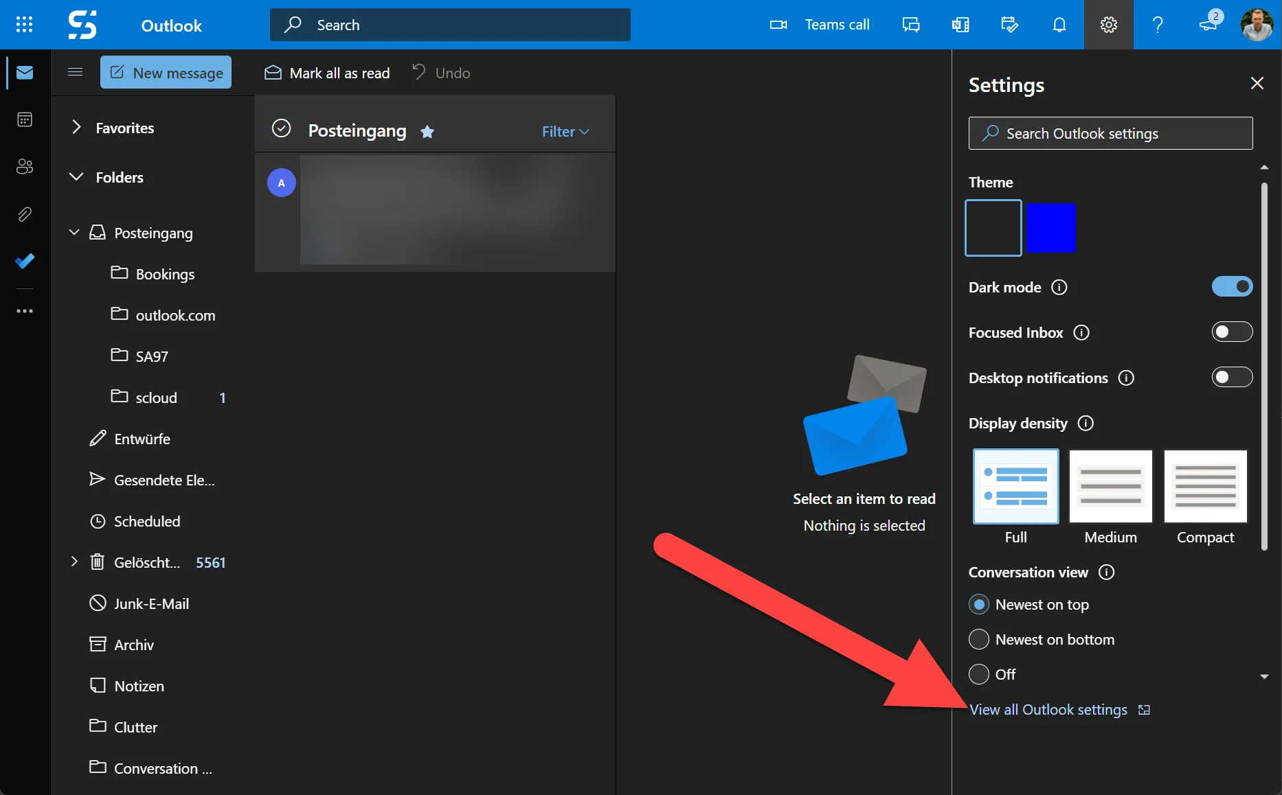Viewport: 1282px width, 795px height.
Task: Click the main Search box
Action: pyautogui.click(x=450, y=25)
